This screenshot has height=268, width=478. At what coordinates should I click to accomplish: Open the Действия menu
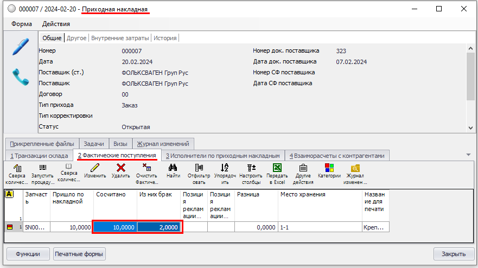click(56, 24)
